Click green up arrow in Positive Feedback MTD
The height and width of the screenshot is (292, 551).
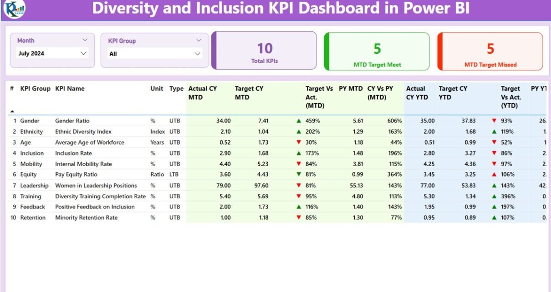(299, 206)
